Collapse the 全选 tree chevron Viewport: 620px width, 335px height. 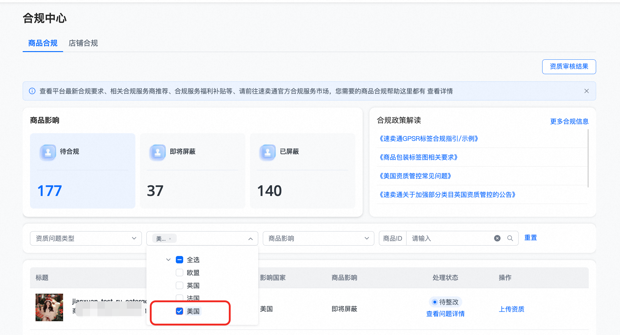(168, 260)
